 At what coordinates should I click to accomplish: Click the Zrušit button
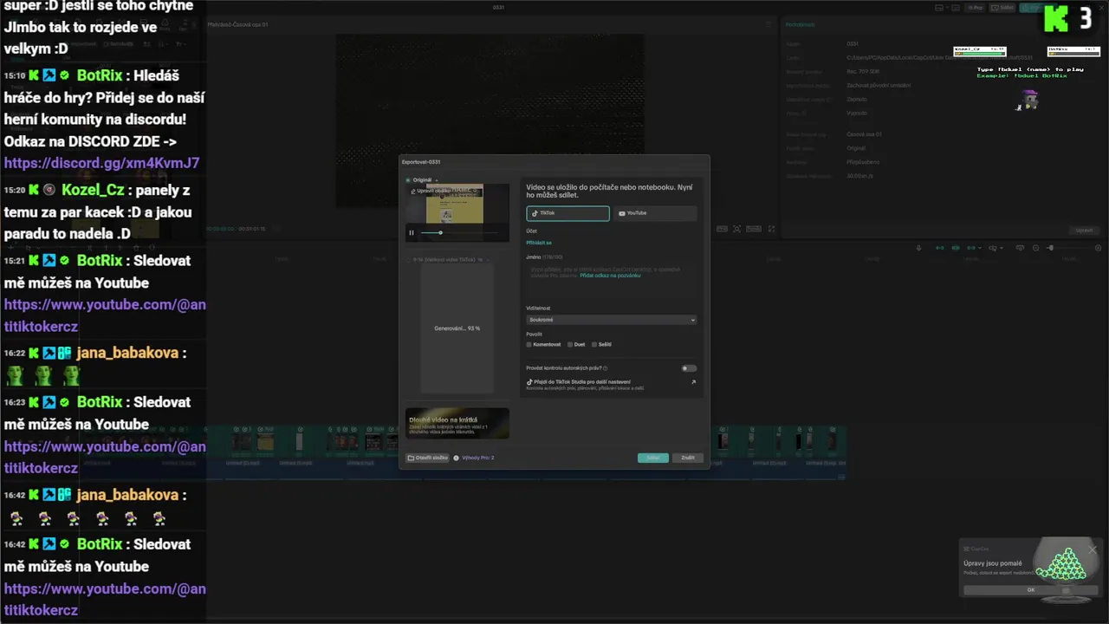(x=688, y=458)
